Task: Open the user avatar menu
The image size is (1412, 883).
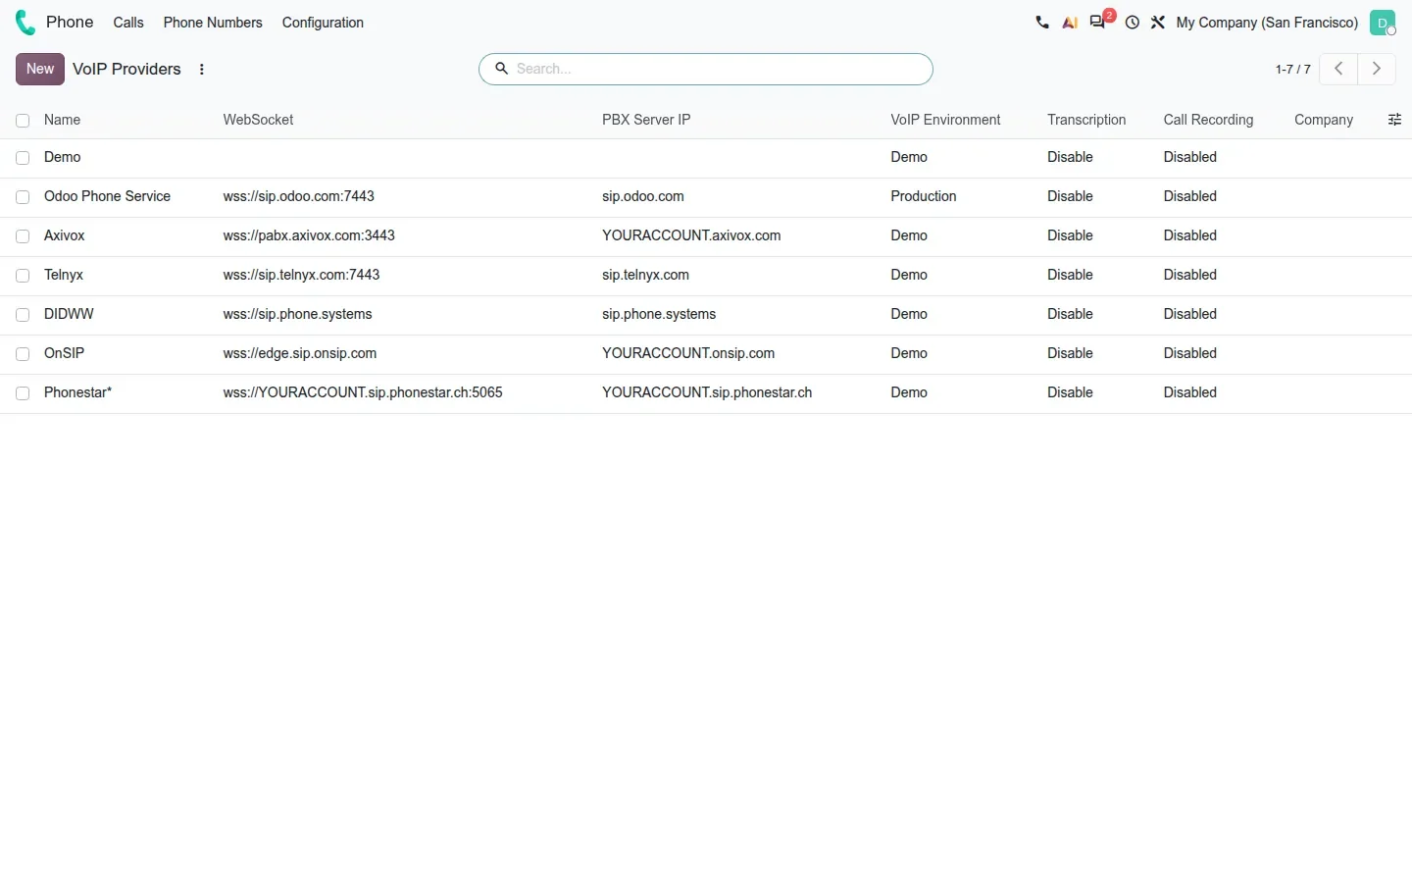Action: pyautogui.click(x=1383, y=23)
